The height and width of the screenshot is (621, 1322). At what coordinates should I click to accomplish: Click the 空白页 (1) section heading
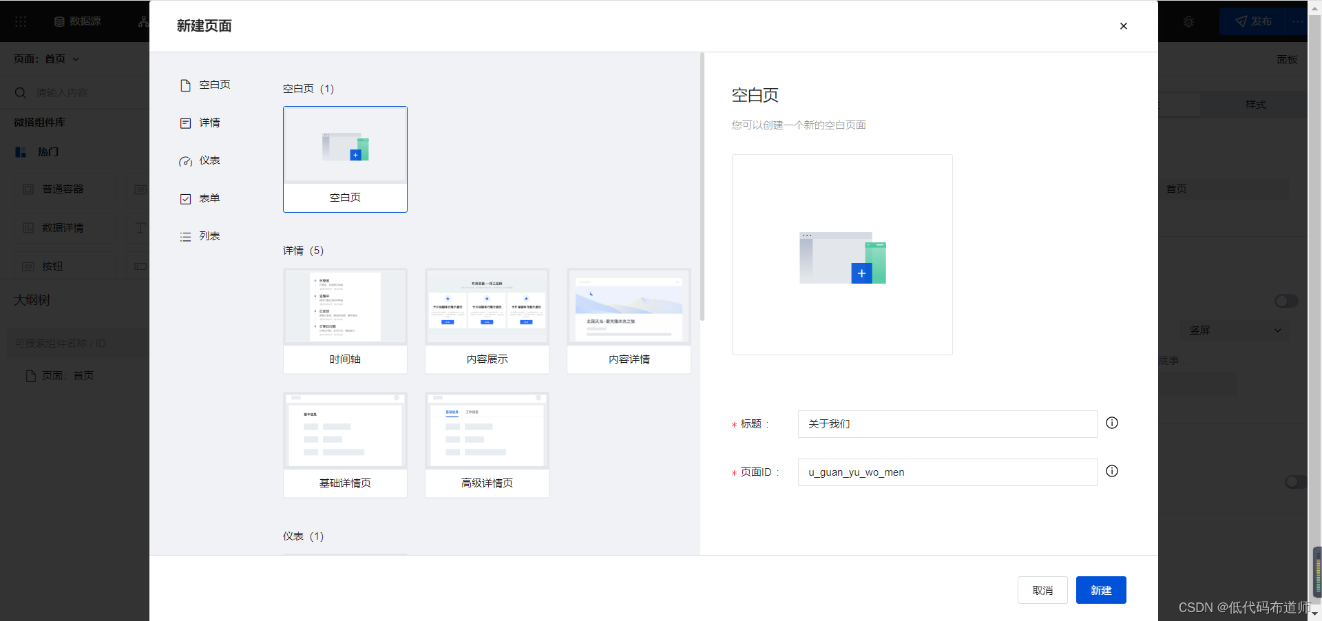click(x=308, y=89)
